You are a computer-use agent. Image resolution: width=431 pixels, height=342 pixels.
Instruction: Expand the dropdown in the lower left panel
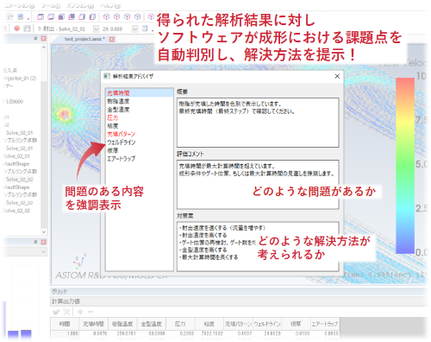tap(44, 252)
